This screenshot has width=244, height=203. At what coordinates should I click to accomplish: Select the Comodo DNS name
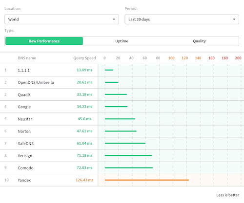pyautogui.click(x=25, y=168)
